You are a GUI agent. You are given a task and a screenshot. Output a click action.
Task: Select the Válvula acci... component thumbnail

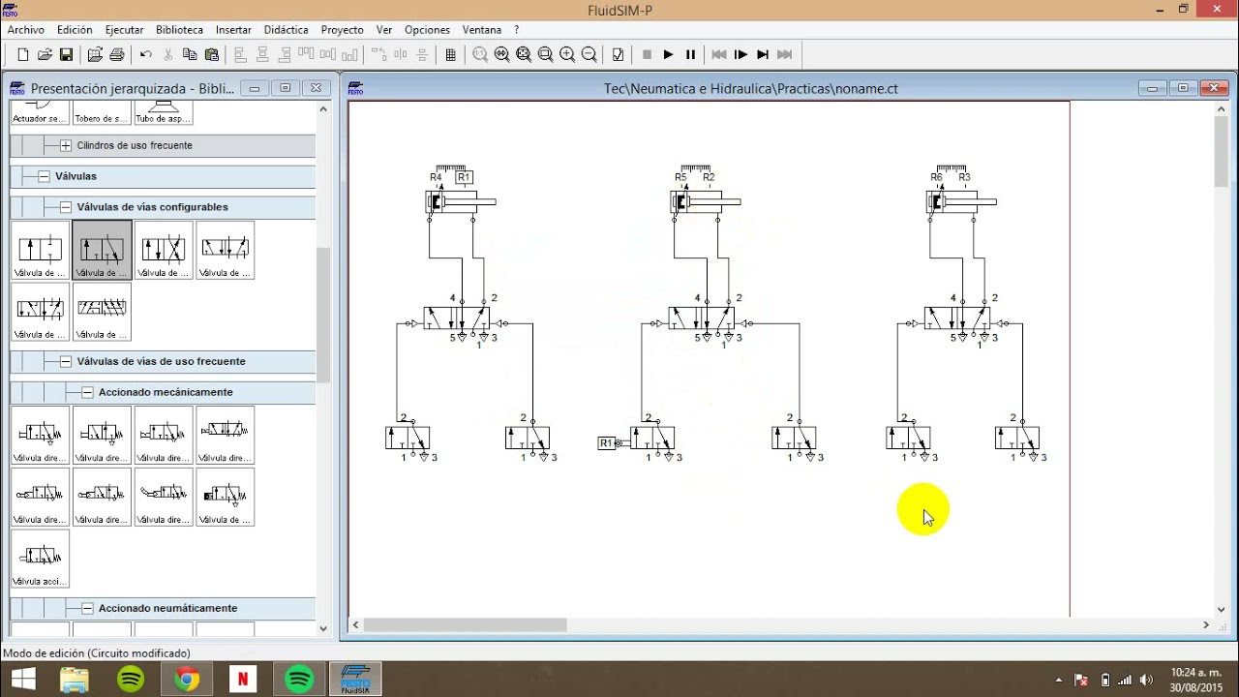pyautogui.click(x=40, y=559)
